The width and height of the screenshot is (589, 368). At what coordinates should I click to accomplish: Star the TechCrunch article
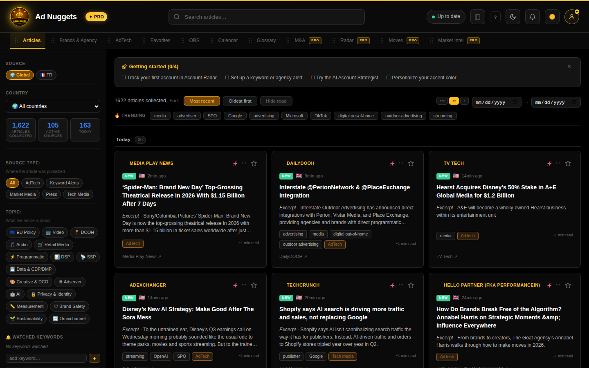411,285
